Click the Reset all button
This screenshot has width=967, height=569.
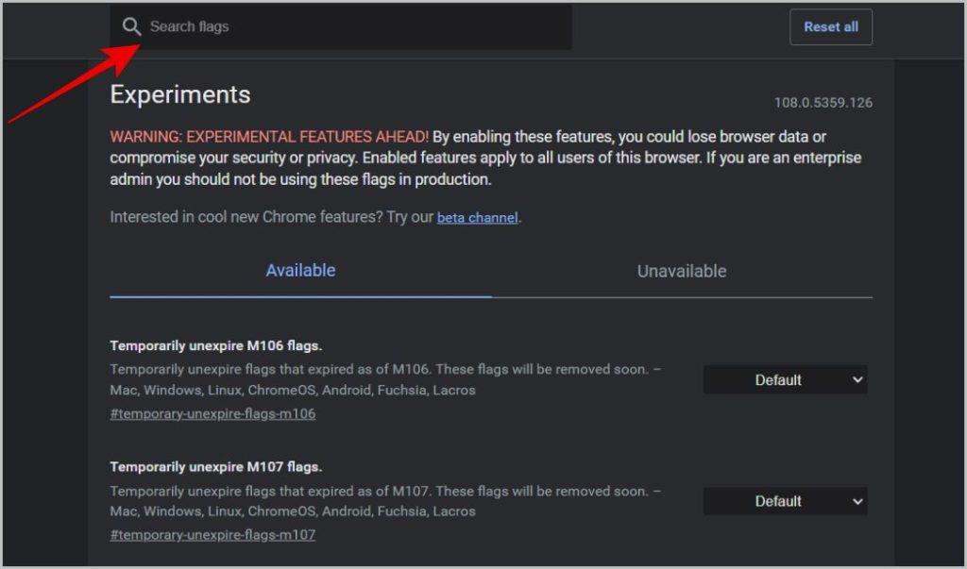click(x=831, y=27)
